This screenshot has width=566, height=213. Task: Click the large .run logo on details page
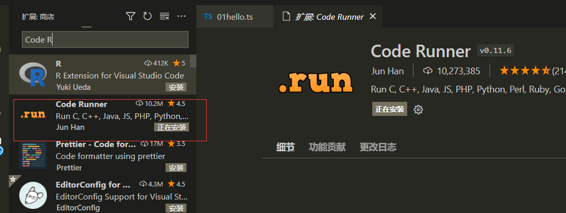click(315, 82)
